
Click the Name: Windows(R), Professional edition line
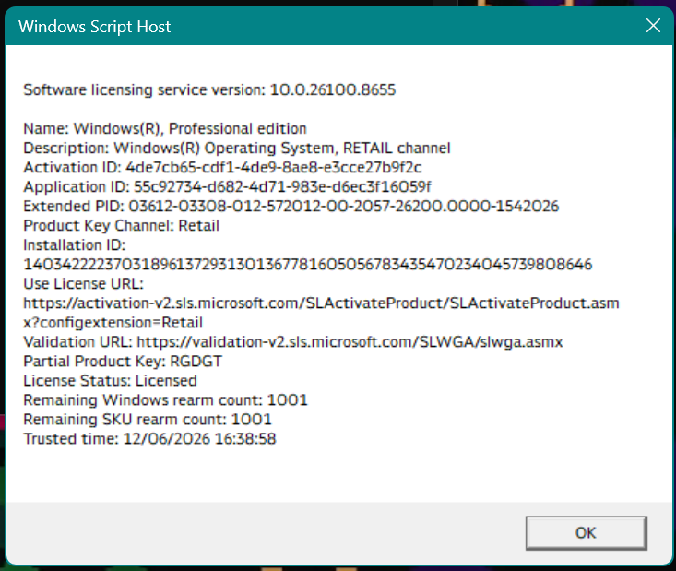pos(165,128)
